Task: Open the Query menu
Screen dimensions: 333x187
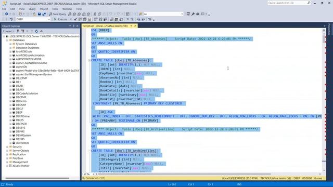Action: 32,9
